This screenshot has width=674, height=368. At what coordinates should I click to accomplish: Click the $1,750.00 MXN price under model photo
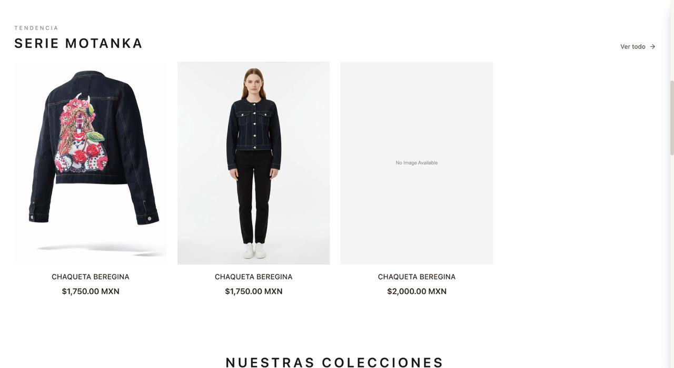coord(254,291)
